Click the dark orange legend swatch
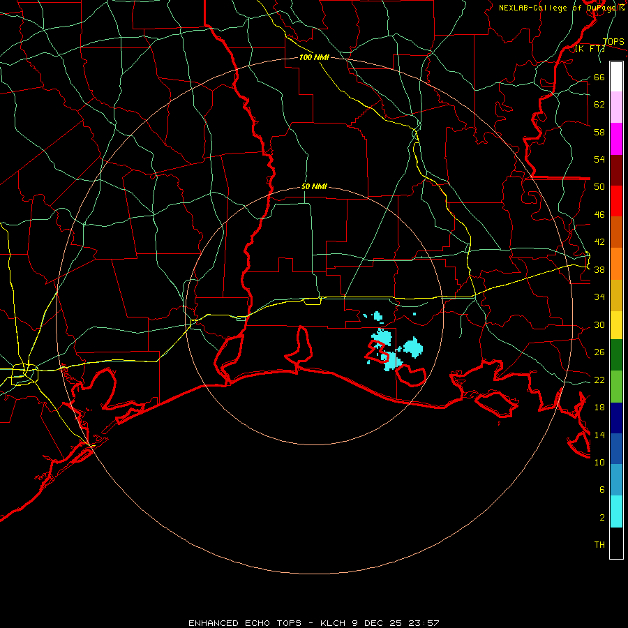 616,232
